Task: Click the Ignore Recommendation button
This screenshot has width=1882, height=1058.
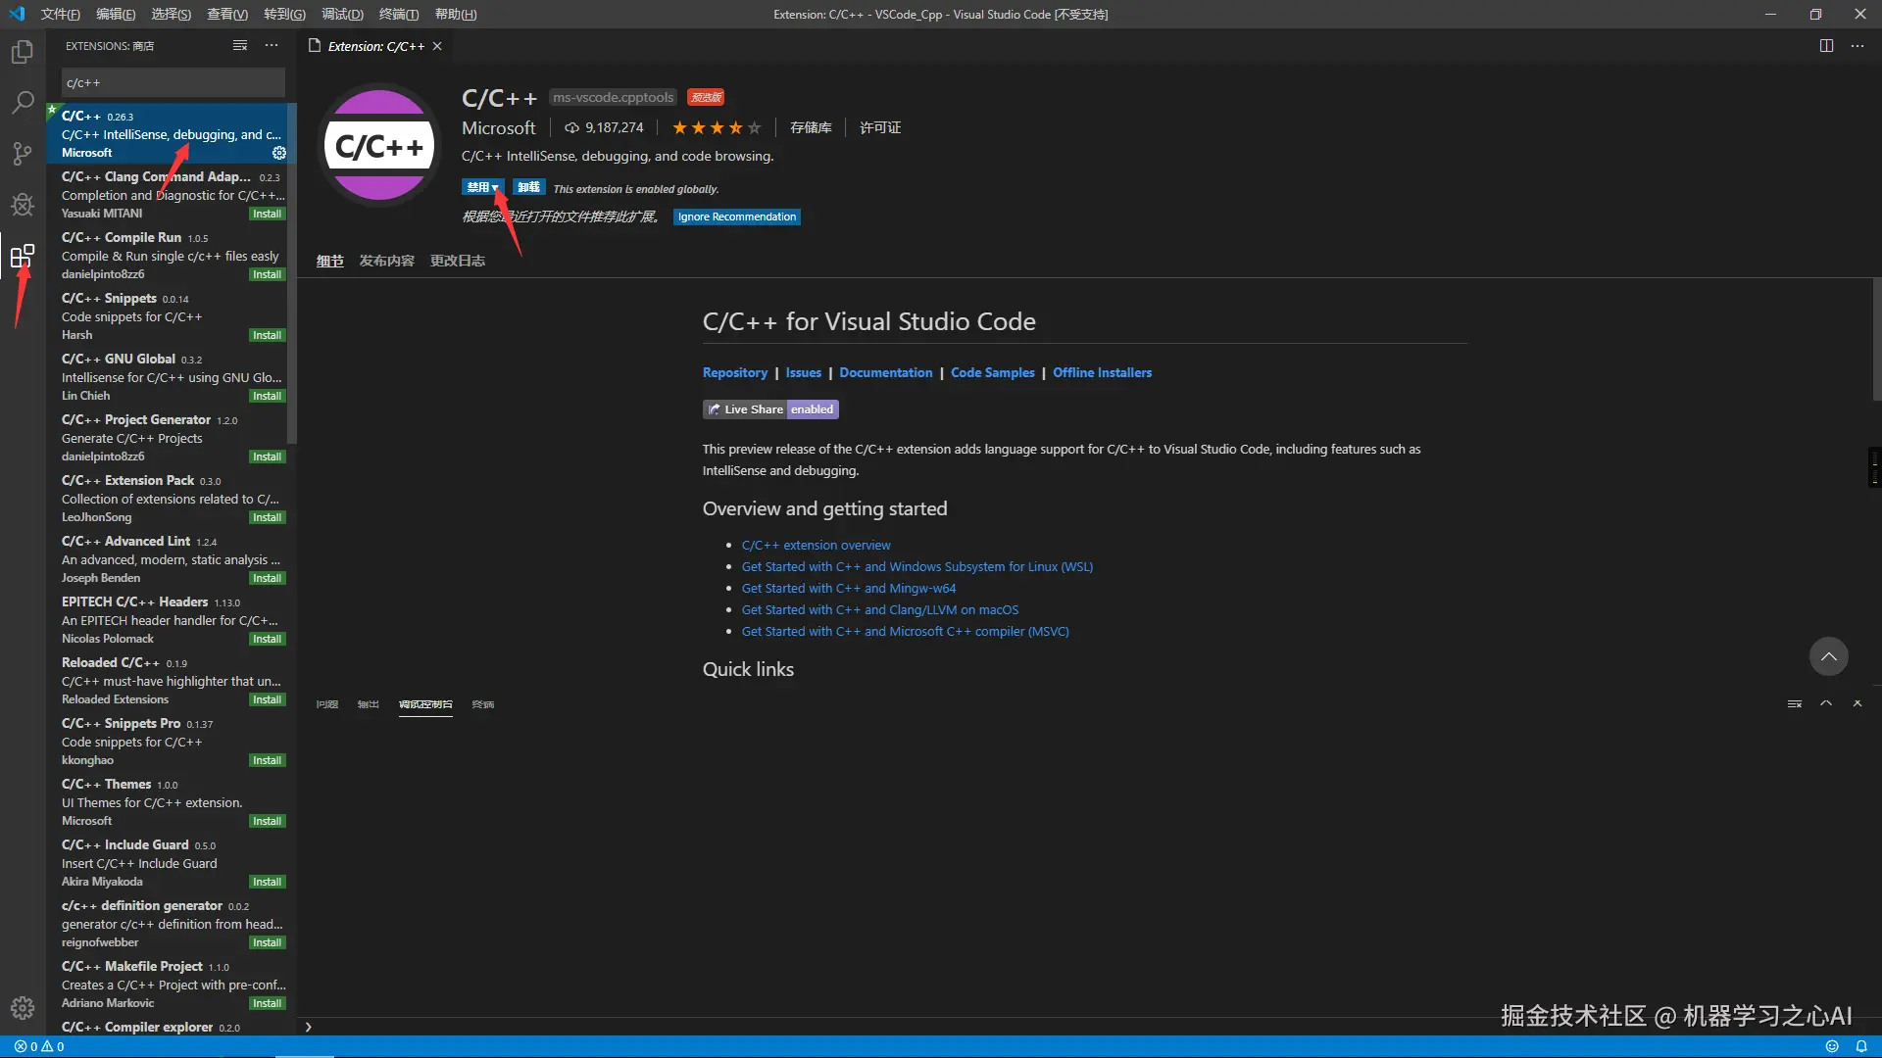Action: pos(736,216)
